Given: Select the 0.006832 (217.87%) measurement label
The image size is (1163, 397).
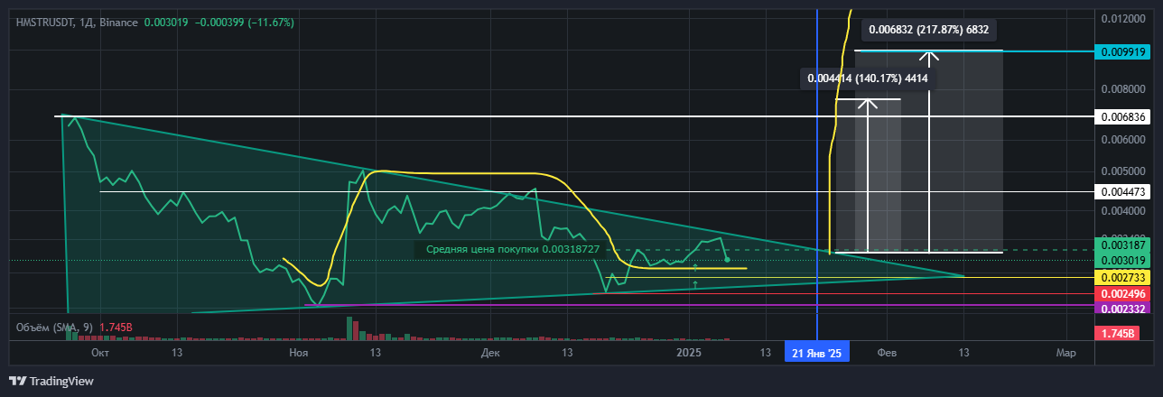Looking at the screenshot, I should [x=929, y=30].
